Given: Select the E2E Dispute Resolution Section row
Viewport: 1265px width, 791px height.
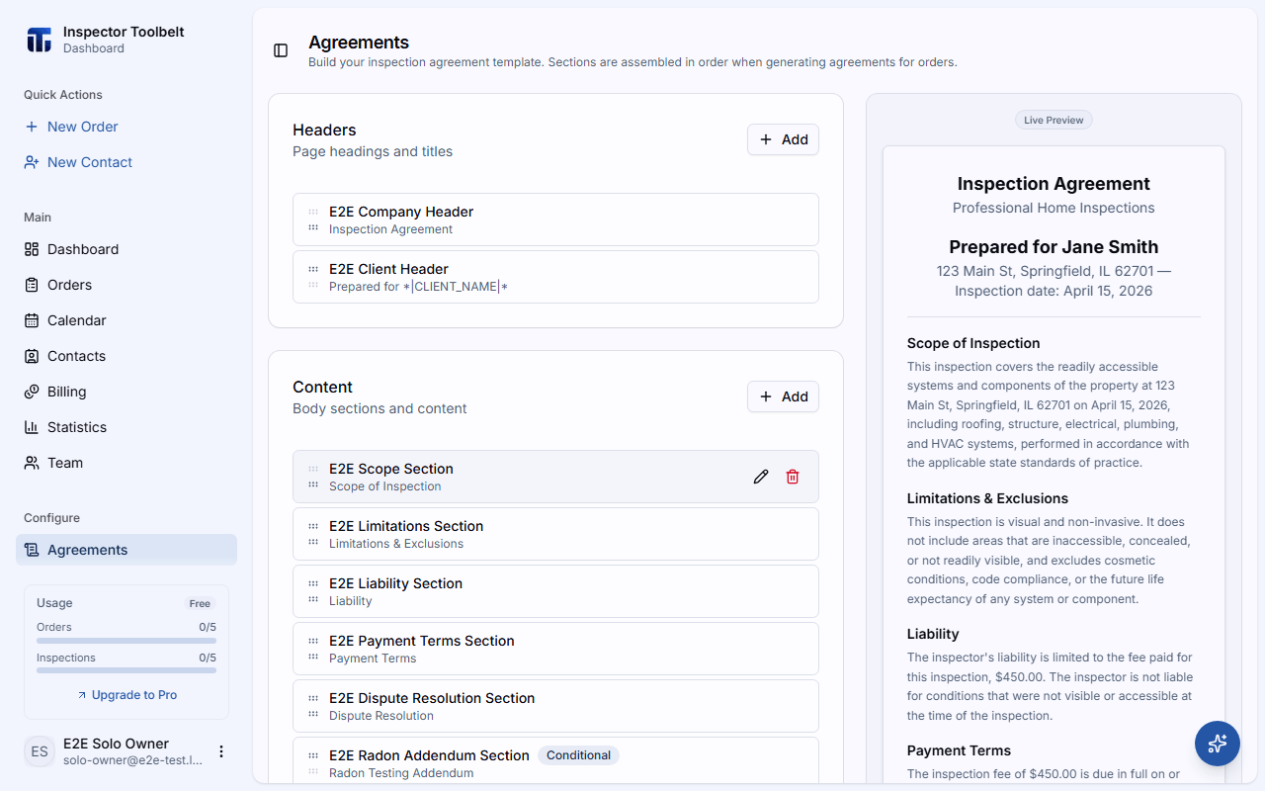Looking at the screenshot, I should pyautogui.click(x=555, y=706).
